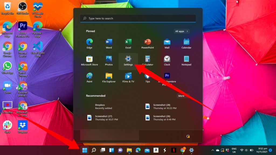Select the PC Health Check desktop icon
Screen dimensions: 276x155
[x=38, y=10]
